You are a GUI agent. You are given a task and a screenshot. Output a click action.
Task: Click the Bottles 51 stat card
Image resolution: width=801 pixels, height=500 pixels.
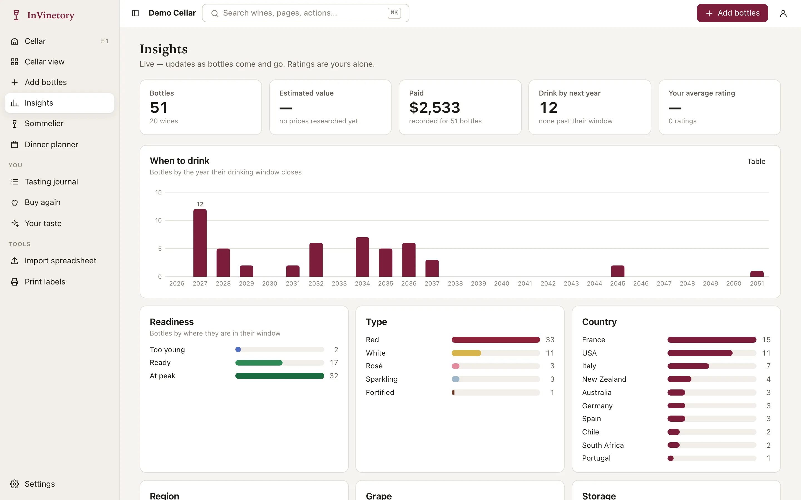point(201,107)
